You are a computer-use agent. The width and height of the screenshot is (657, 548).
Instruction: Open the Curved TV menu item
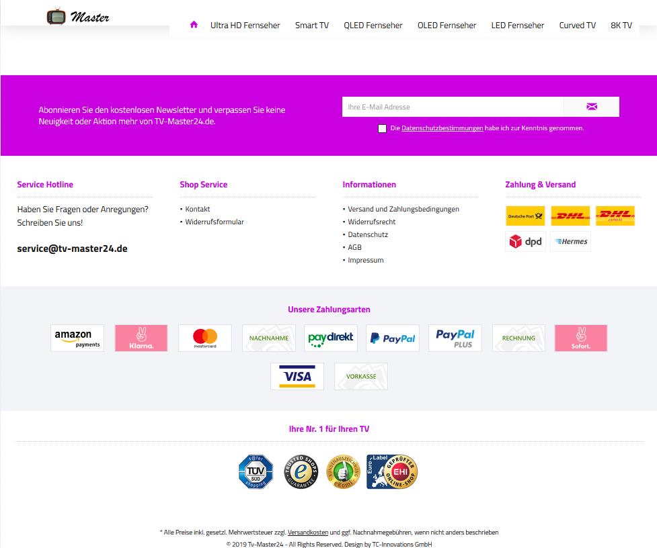pyautogui.click(x=578, y=25)
